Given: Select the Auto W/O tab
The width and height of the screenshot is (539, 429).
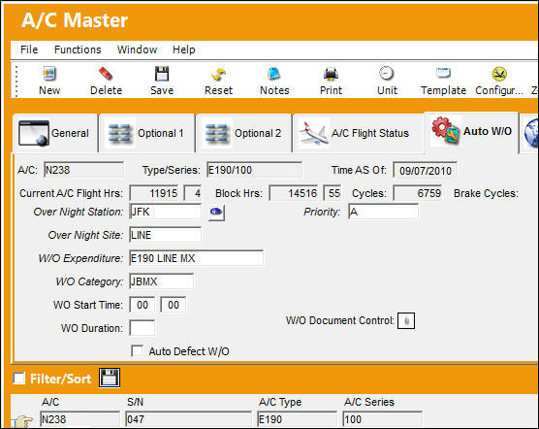Looking at the screenshot, I should (471, 131).
